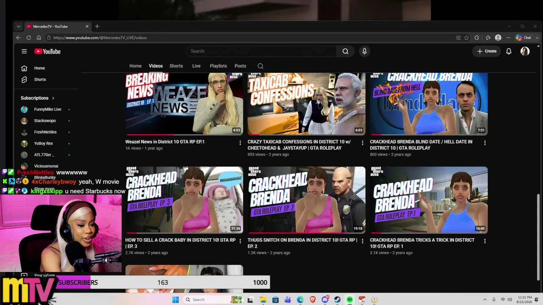Search within channel using magnifier beside Posts

click(x=260, y=66)
